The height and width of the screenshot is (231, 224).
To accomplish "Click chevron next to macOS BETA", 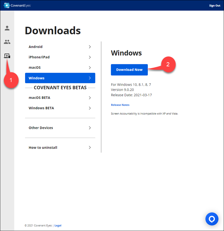I will 90,98.
